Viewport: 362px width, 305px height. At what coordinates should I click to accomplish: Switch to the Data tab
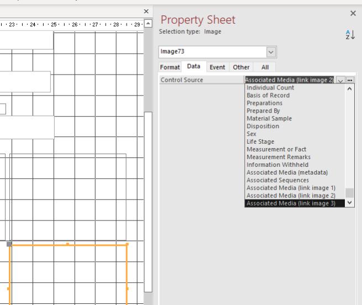point(193,66)
